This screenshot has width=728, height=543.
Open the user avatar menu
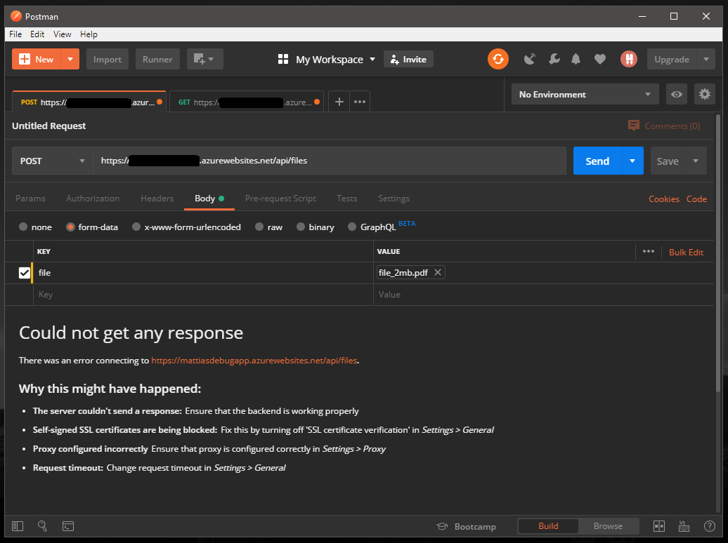point(629,60)
